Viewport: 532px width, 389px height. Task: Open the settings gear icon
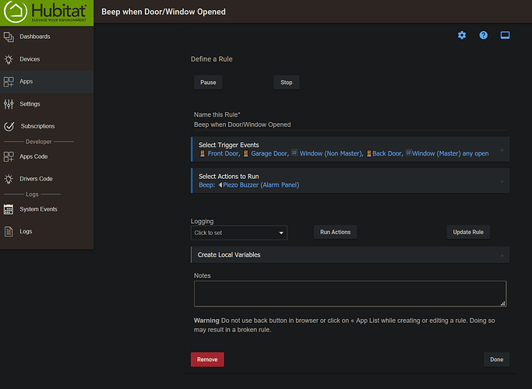[462, 36]
